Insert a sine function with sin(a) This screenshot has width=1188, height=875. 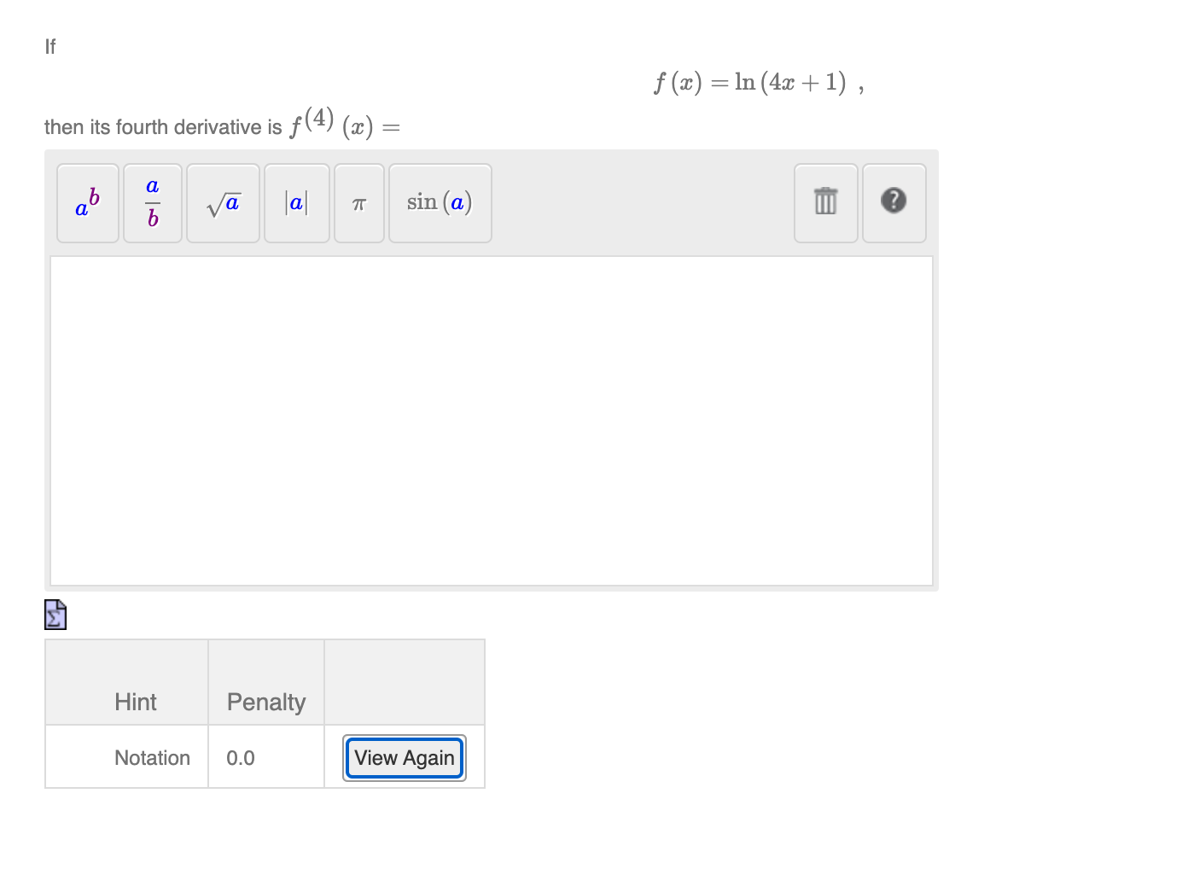click(440, 203)
